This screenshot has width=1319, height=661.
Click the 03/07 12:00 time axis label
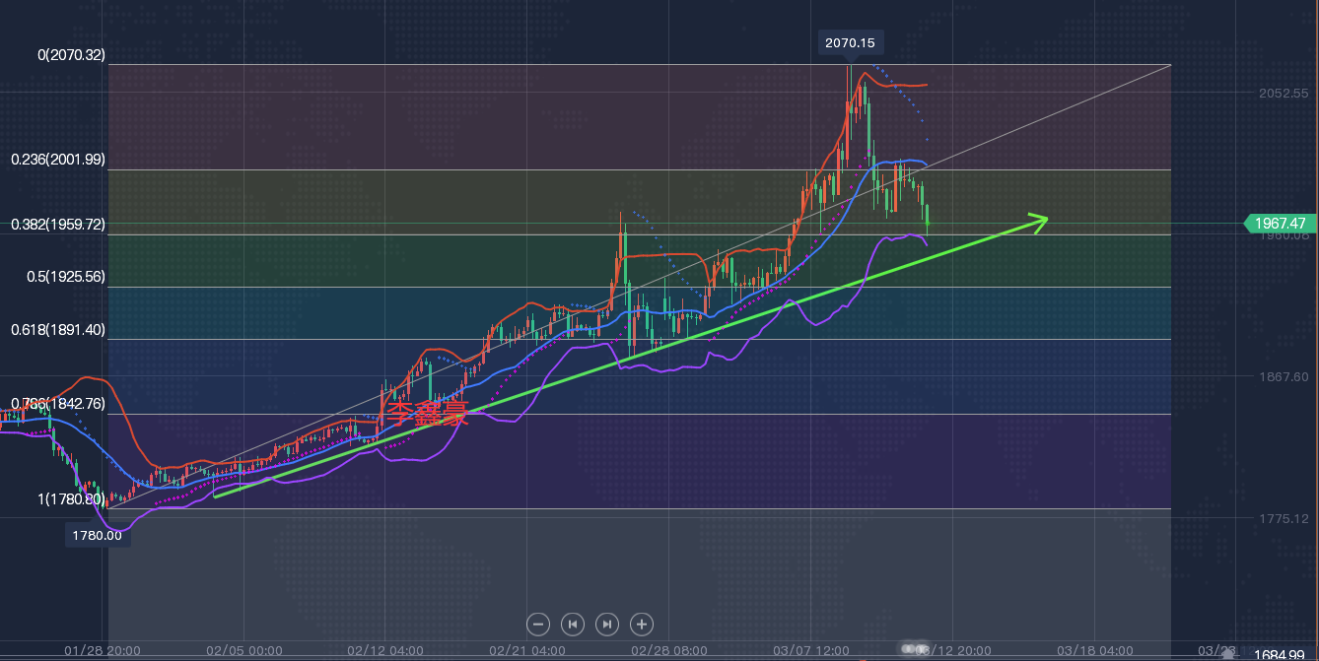pyautogui.click(x=810, y=651)
